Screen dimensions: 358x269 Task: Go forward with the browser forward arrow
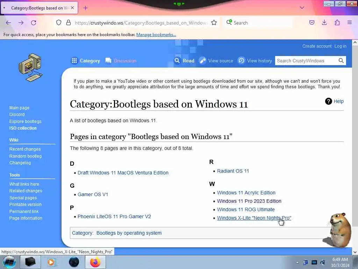tap(21, 23)
